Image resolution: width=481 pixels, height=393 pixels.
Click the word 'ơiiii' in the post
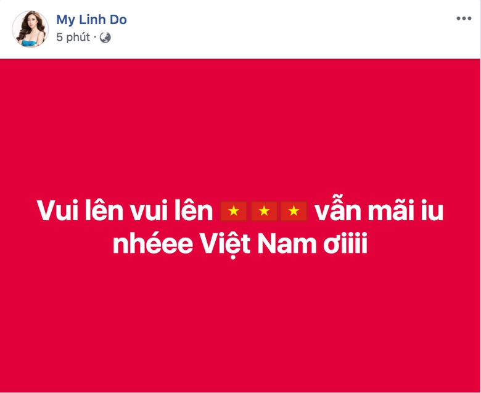click(x=345, y=244)
